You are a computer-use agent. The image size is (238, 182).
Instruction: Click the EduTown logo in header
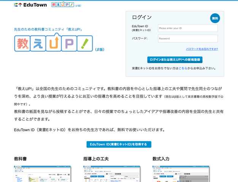(30, 5)
